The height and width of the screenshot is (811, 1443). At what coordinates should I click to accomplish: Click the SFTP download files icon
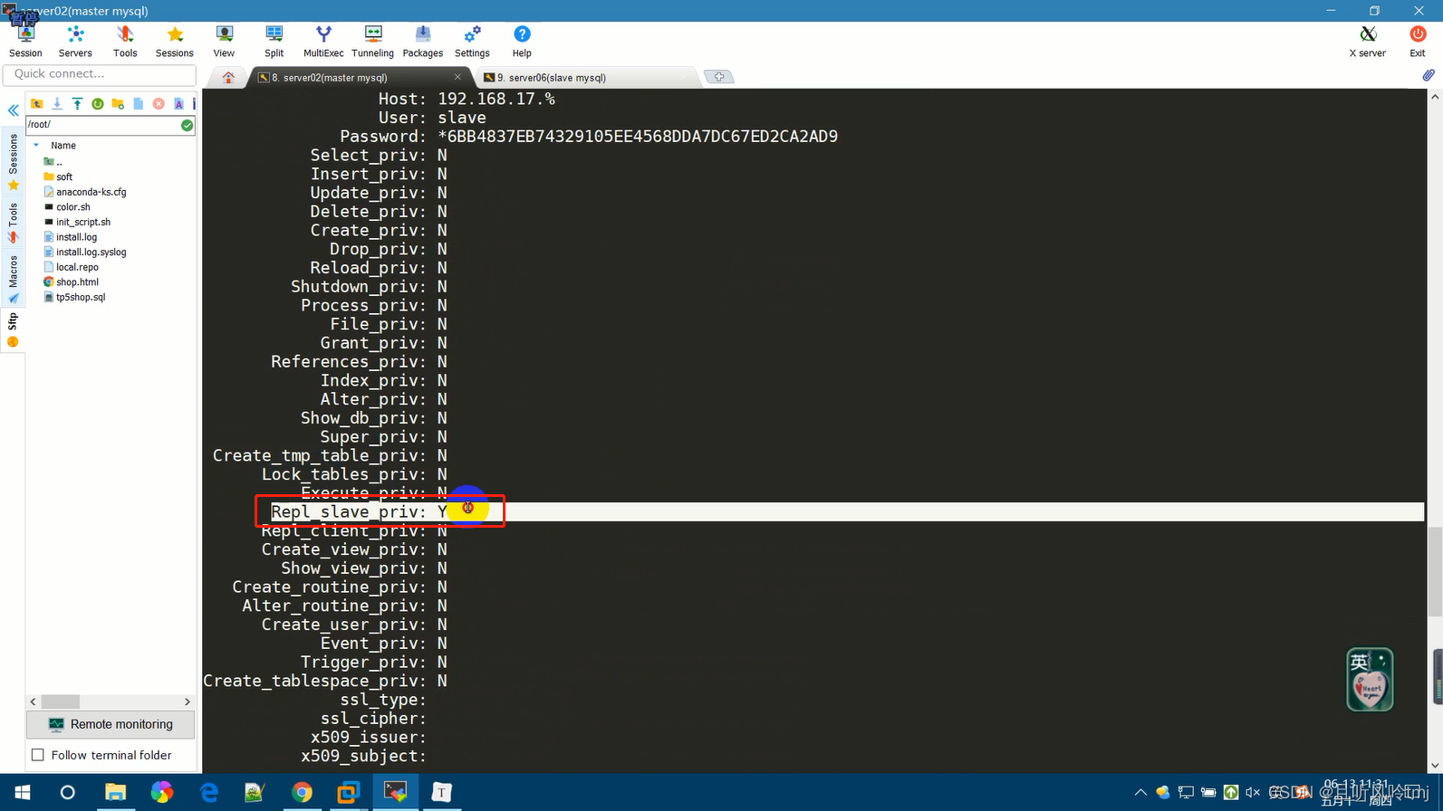[57, 104]
